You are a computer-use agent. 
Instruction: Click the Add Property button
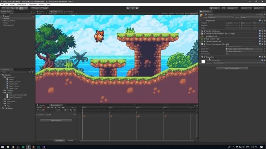(x=56, y=120)
